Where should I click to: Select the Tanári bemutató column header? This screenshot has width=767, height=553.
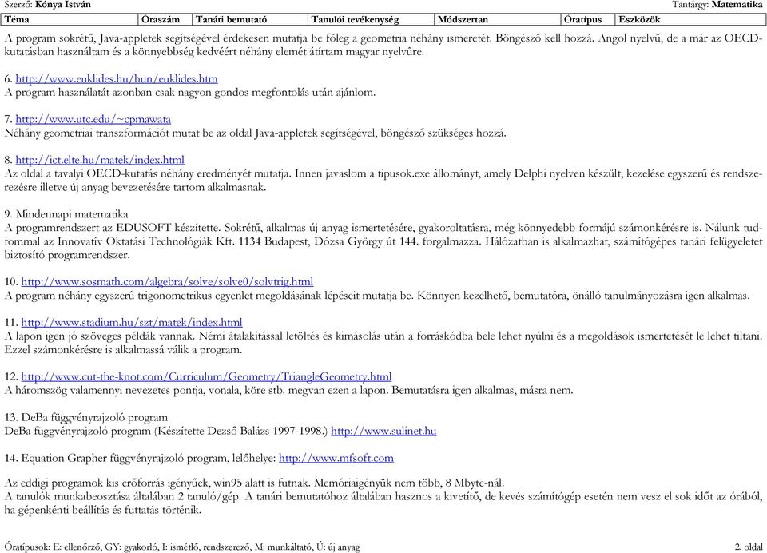(x=250, y=19)
